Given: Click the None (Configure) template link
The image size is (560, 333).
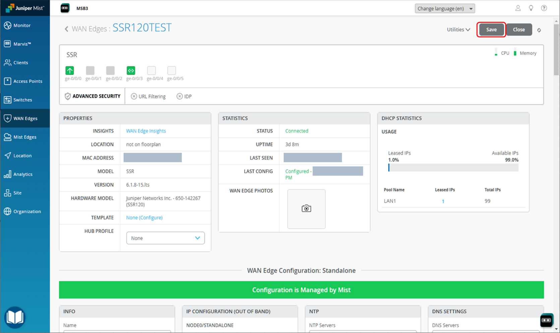Looking at the screenshot, I should point(144,218).
